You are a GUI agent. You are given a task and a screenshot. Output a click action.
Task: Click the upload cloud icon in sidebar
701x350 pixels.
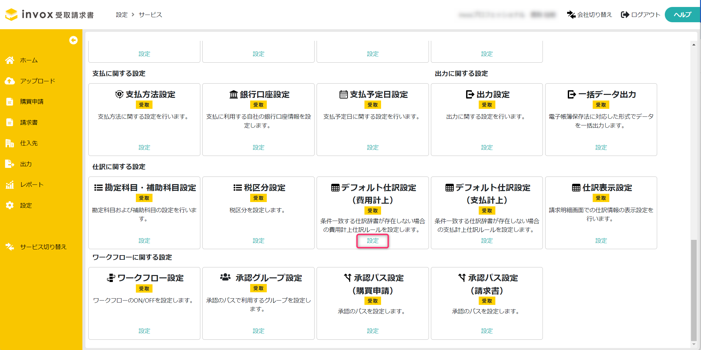10,81
